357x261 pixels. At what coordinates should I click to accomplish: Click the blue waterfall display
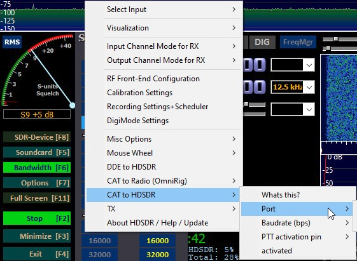click(339, 98)
